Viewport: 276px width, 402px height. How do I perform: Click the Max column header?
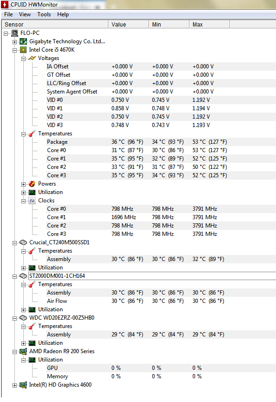click(209, 24)
